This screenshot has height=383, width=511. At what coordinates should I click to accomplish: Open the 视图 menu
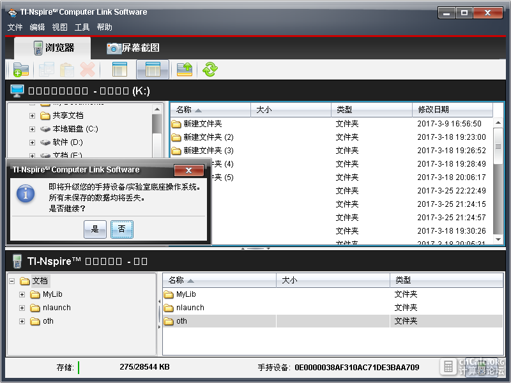(x=59, y=27)
